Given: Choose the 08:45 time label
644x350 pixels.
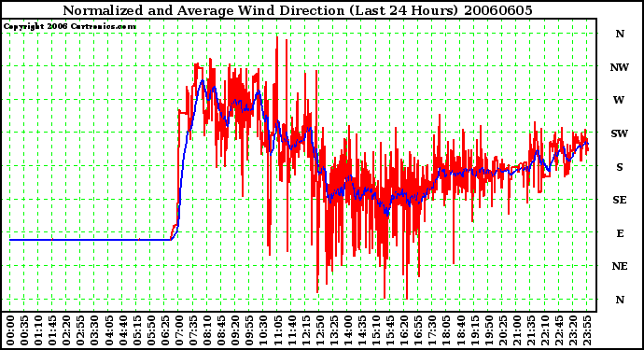Looking at the screenshot, I should pos(221,330).
